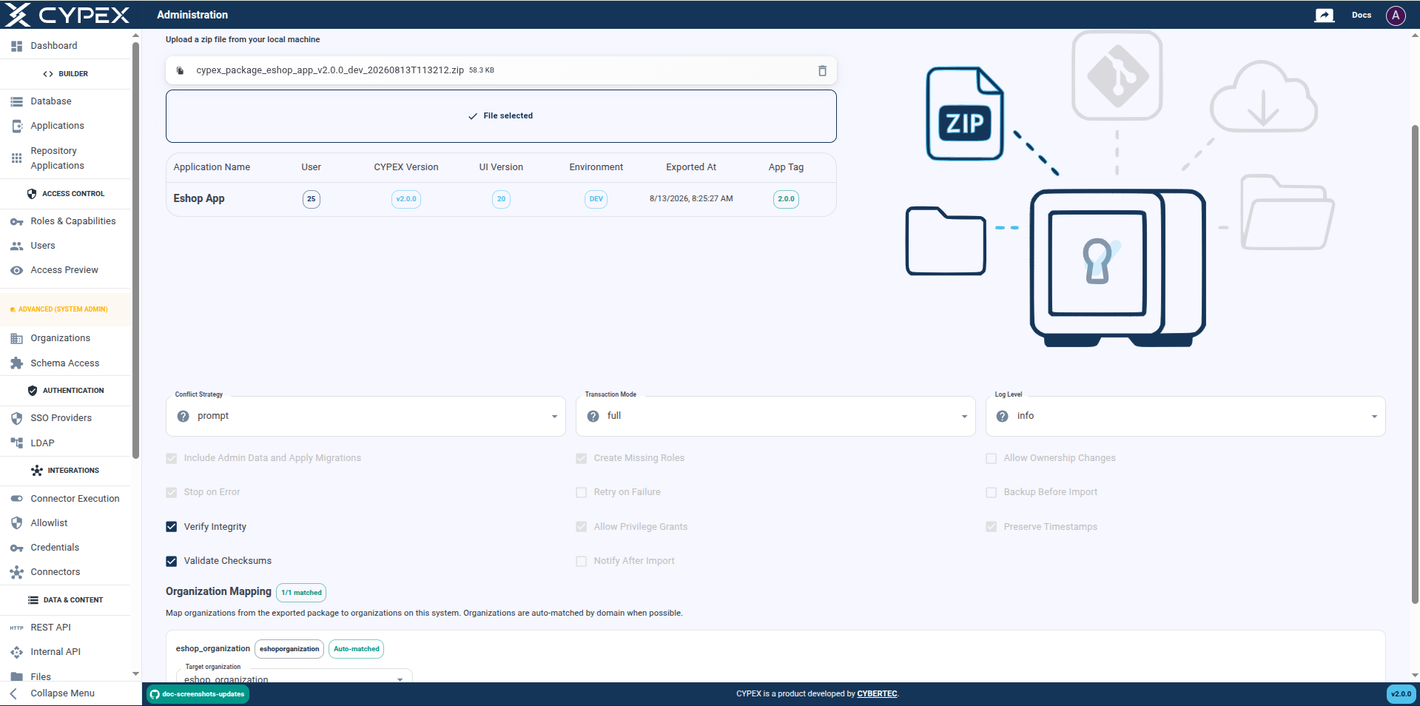Enable Backup Before Import checkbox
The image size is (1420, 706).
click(991, 493)
